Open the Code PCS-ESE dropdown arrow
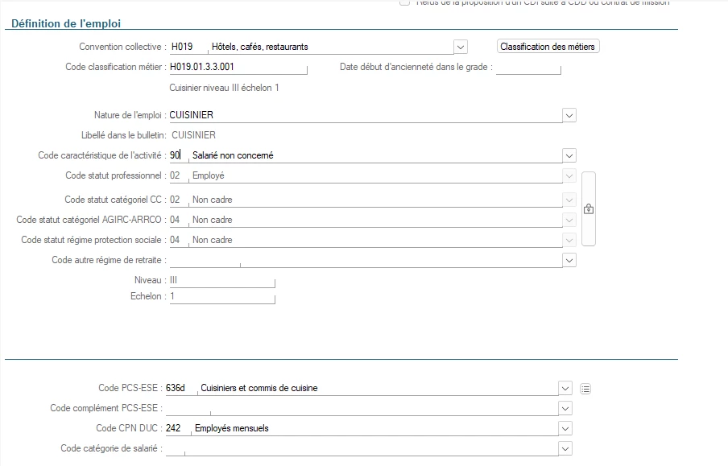The image size is (728, 466). 565,388
